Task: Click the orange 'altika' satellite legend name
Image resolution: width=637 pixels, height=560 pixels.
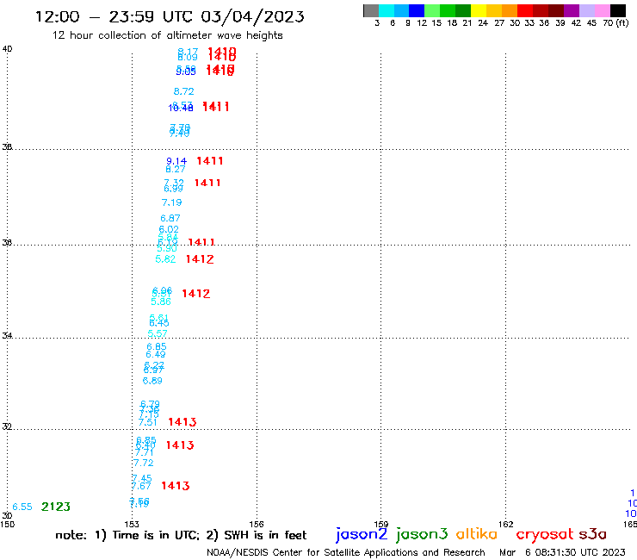Action: (477, 534)
